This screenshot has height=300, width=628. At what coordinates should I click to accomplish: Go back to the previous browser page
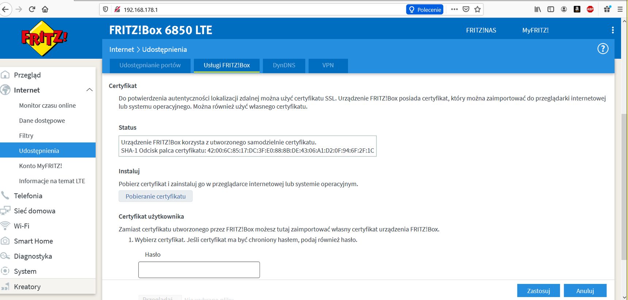point(5,9)
